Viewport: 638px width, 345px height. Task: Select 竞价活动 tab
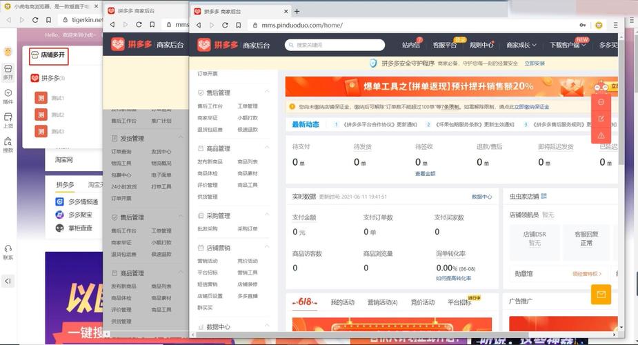423,302
